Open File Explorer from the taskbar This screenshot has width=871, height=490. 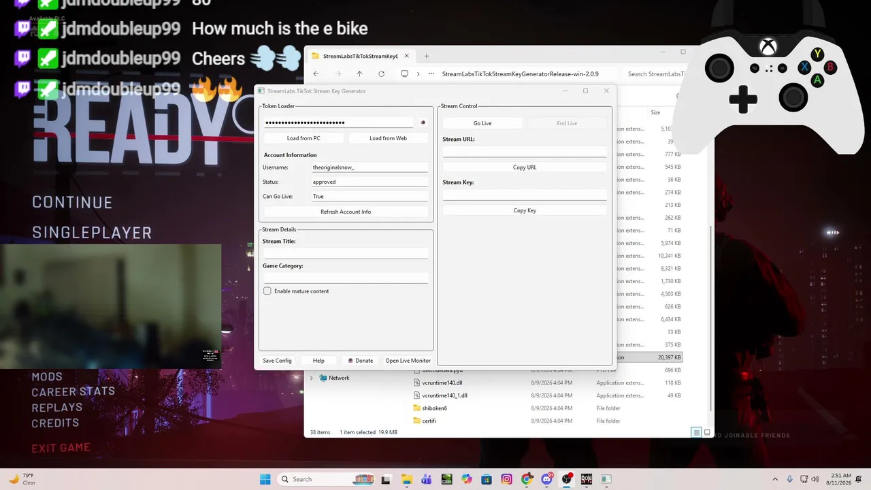point(406,479)
